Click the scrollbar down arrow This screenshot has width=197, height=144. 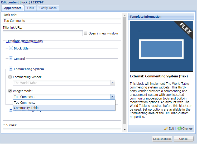coord(124,130)
